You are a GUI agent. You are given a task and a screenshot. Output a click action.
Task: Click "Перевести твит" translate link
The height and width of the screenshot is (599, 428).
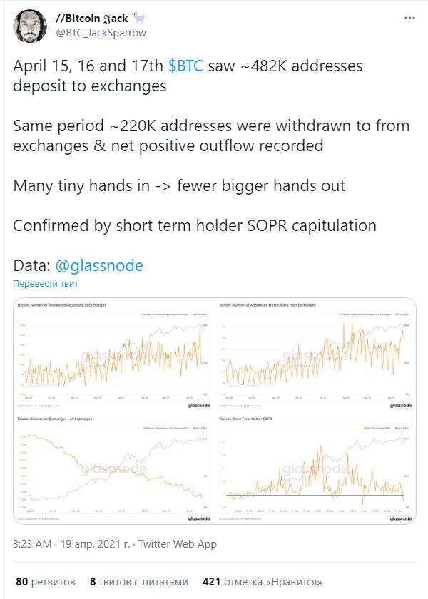click(x=46, y=284)
